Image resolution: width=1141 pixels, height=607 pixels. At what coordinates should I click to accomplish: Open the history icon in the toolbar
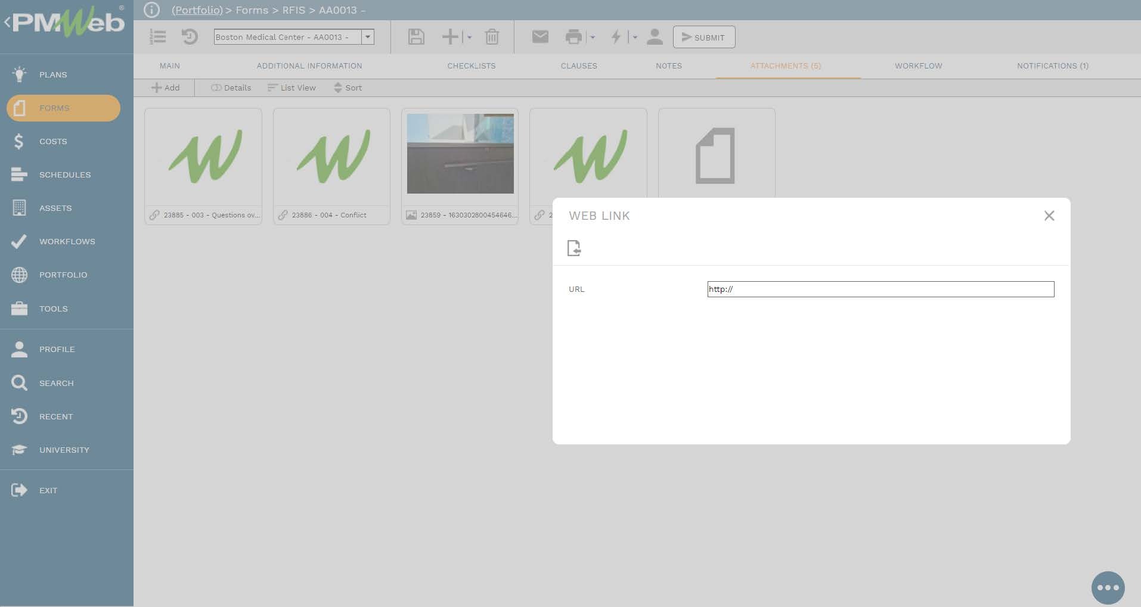[x=190, y=37]
